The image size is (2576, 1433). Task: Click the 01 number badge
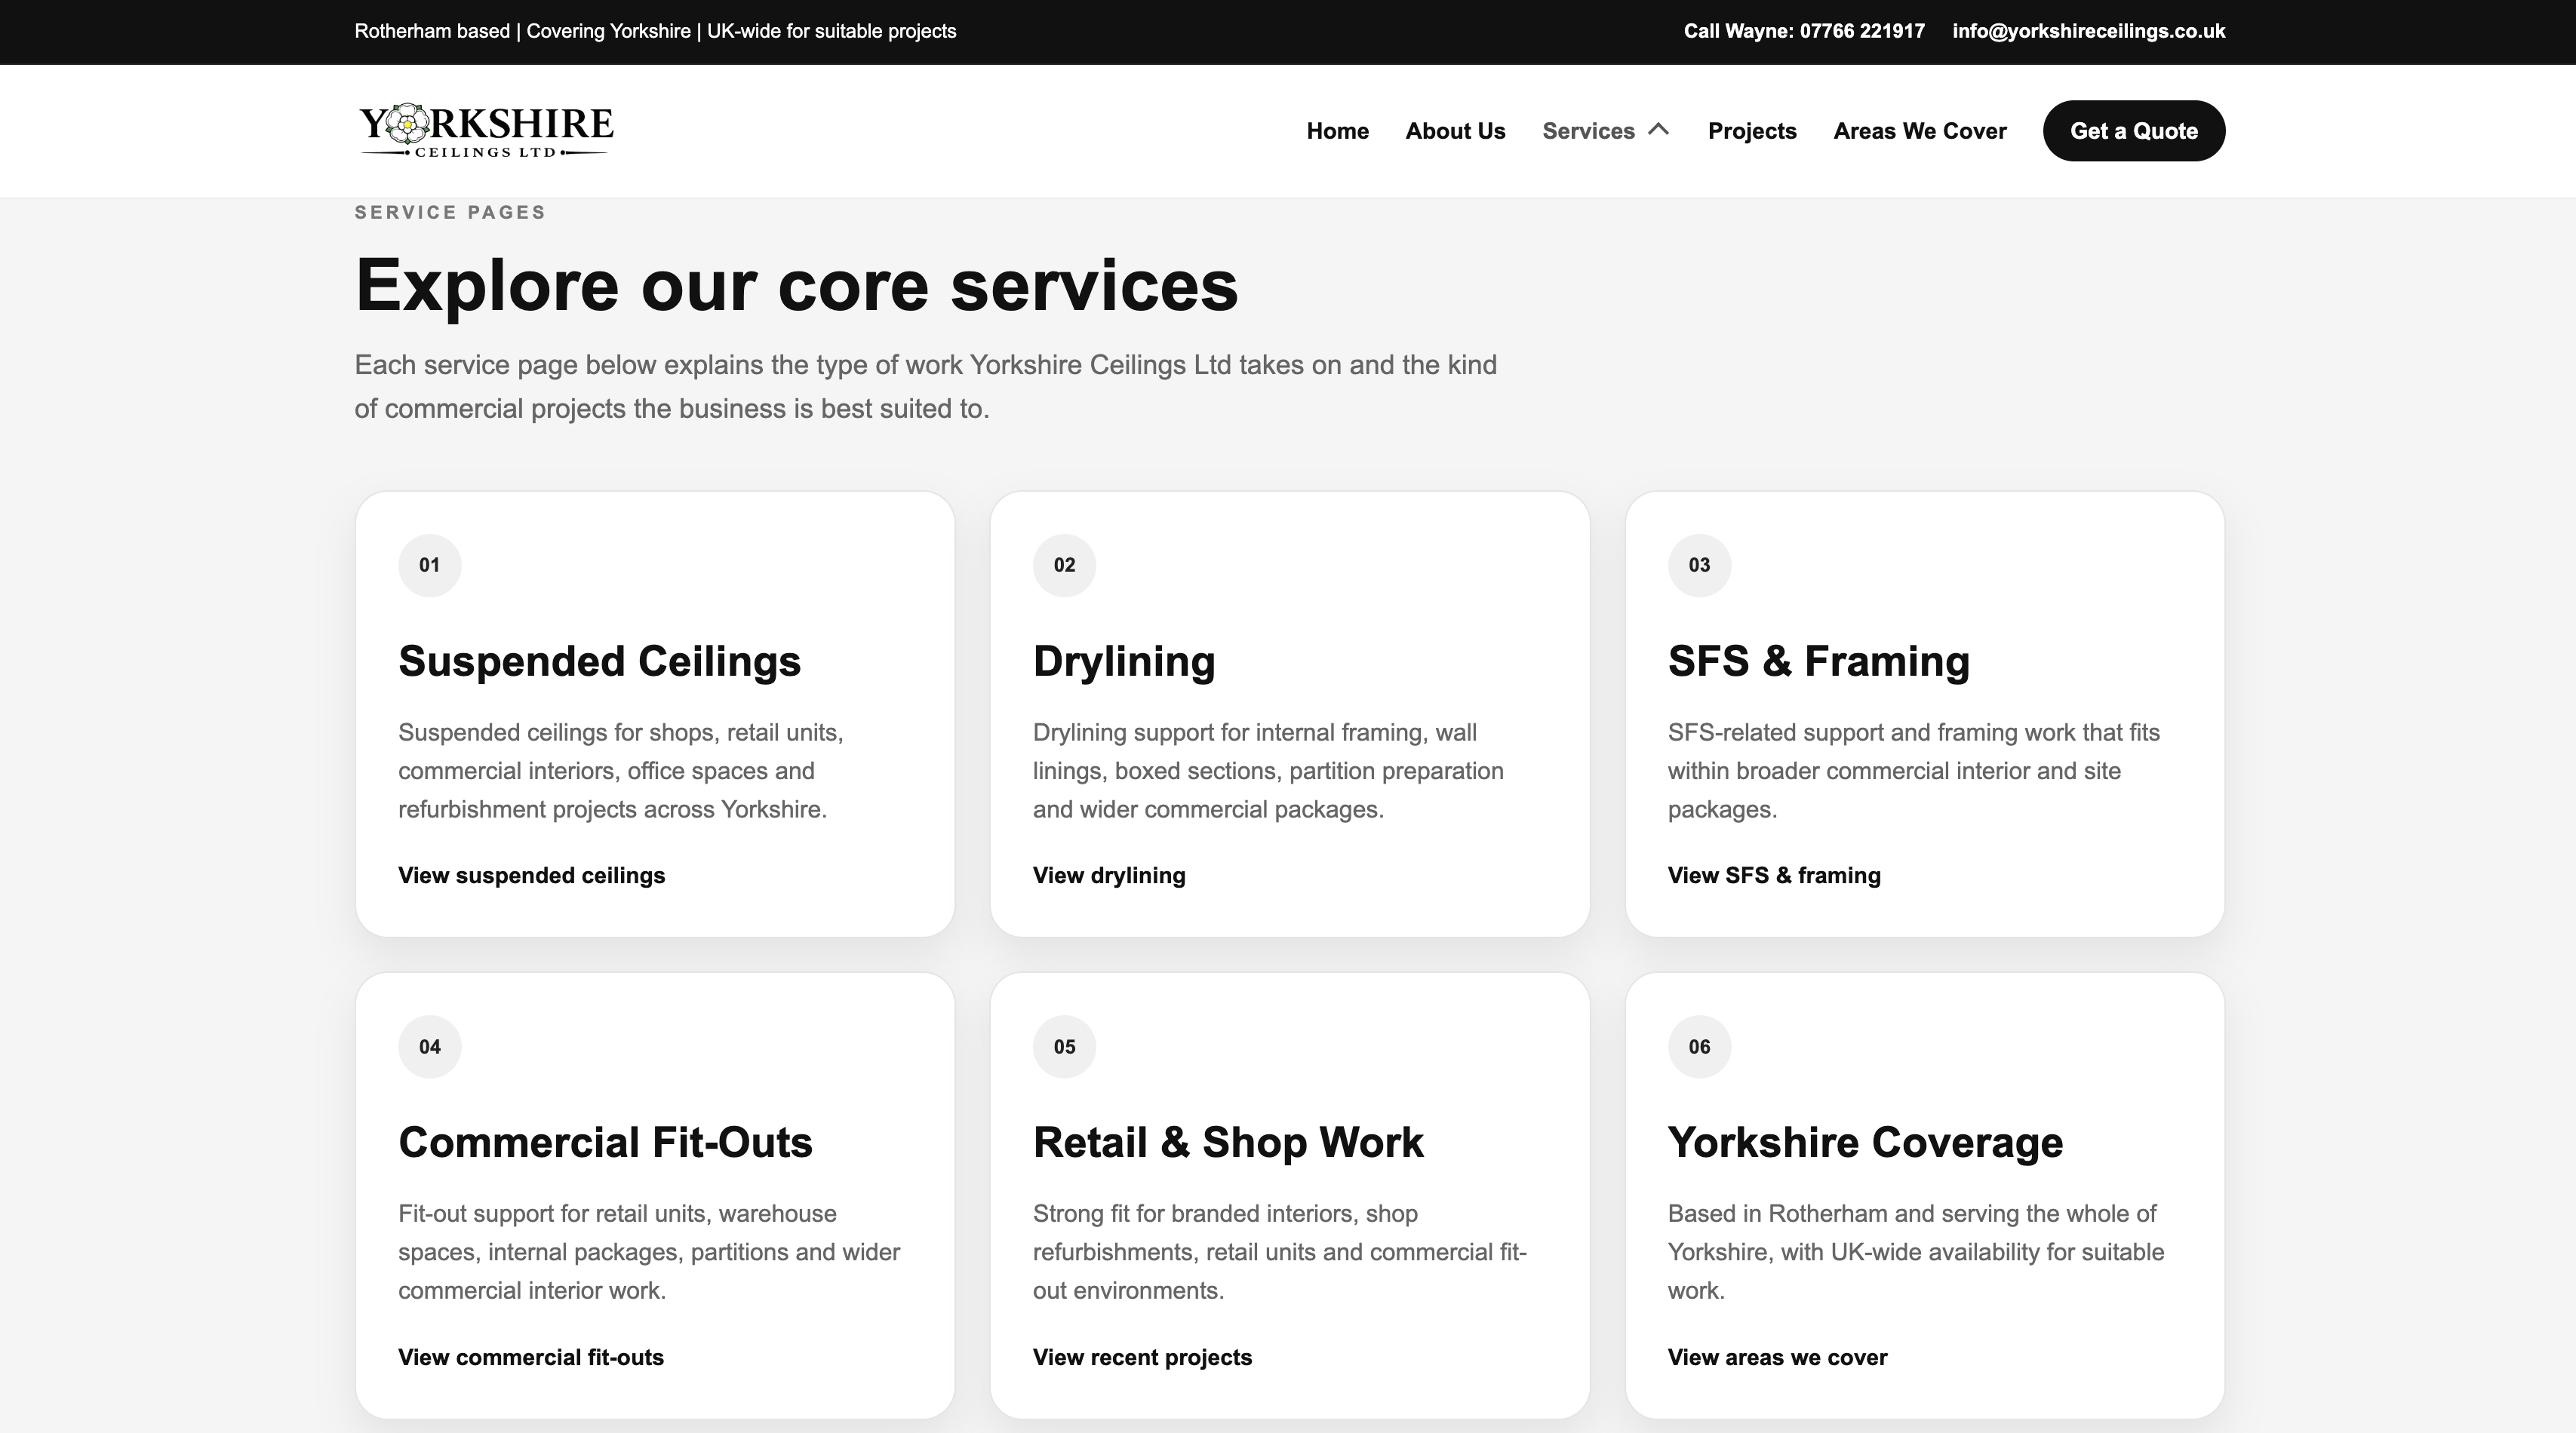tap(429, 566)
